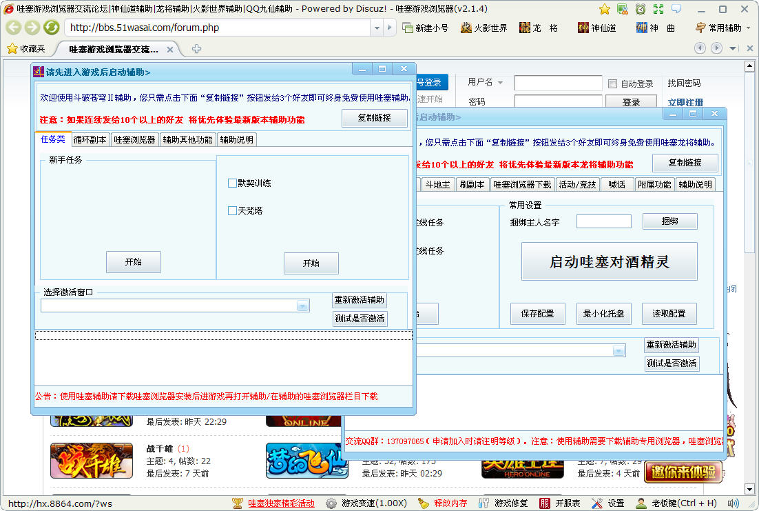Switch to the 辅助说明 tab in the front window

click(237, 139)
